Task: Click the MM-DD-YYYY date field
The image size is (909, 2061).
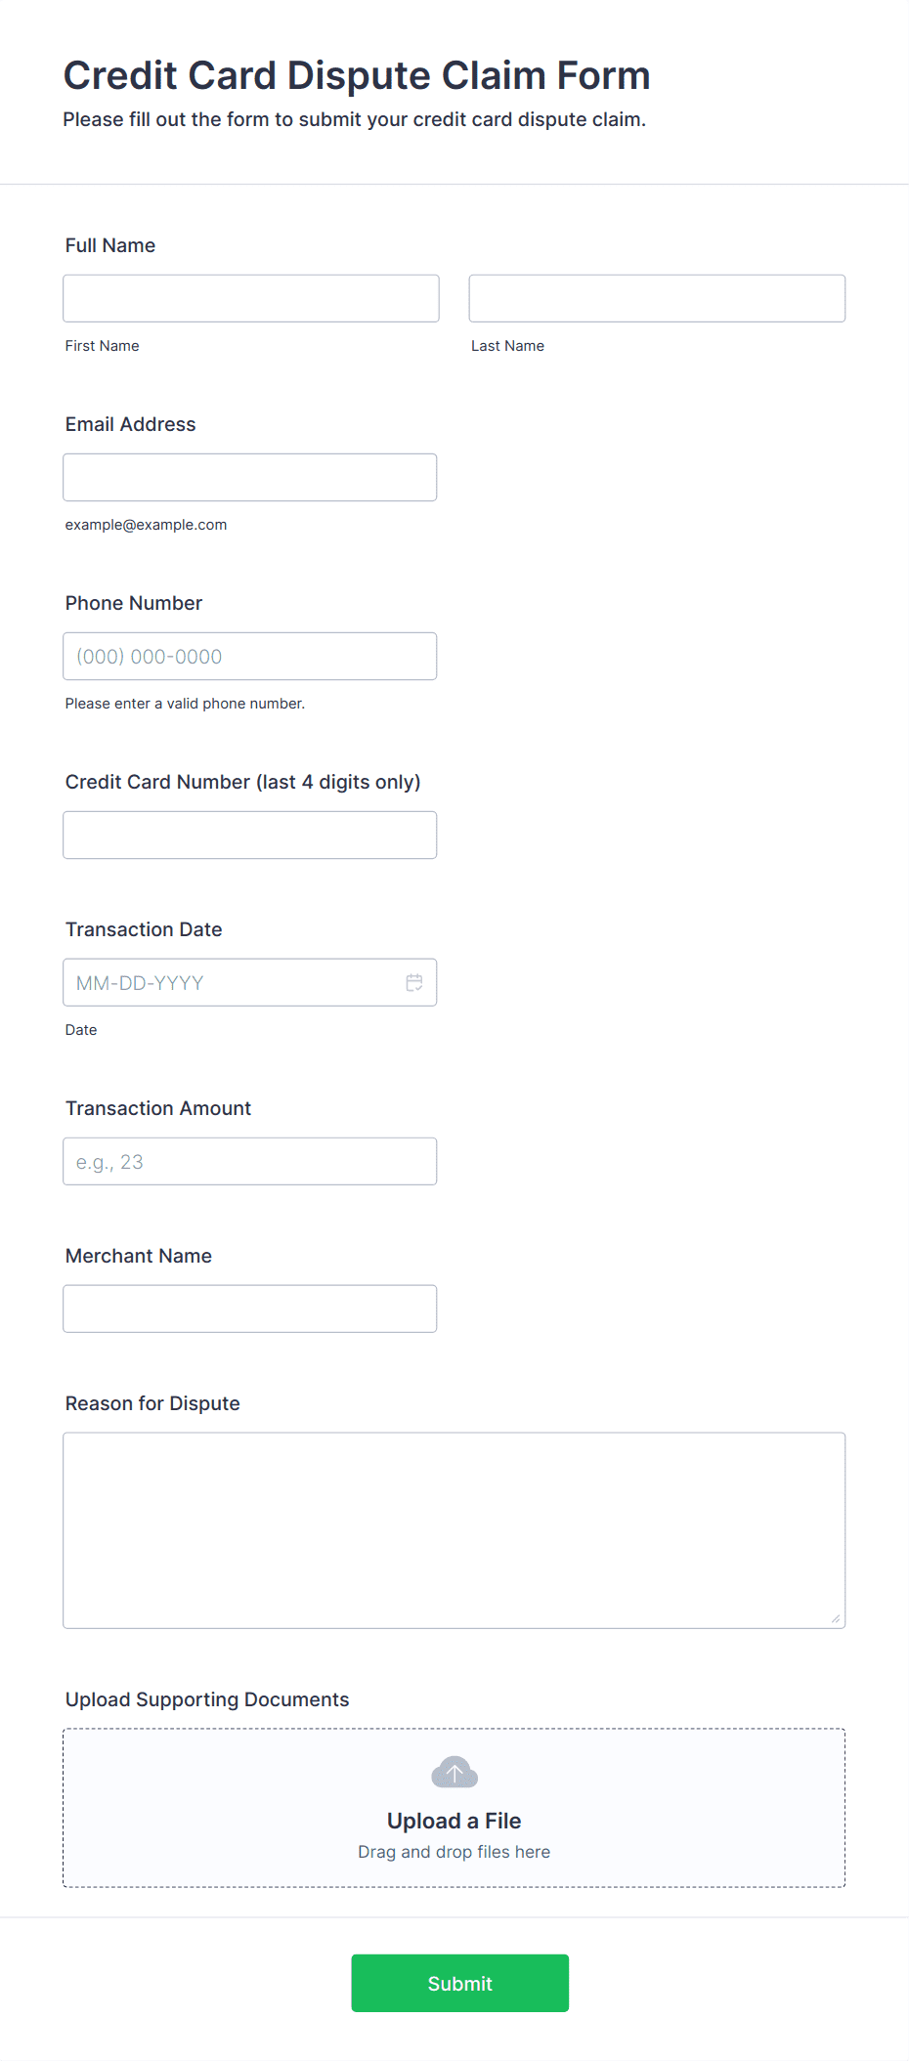Action: point(250,982)
